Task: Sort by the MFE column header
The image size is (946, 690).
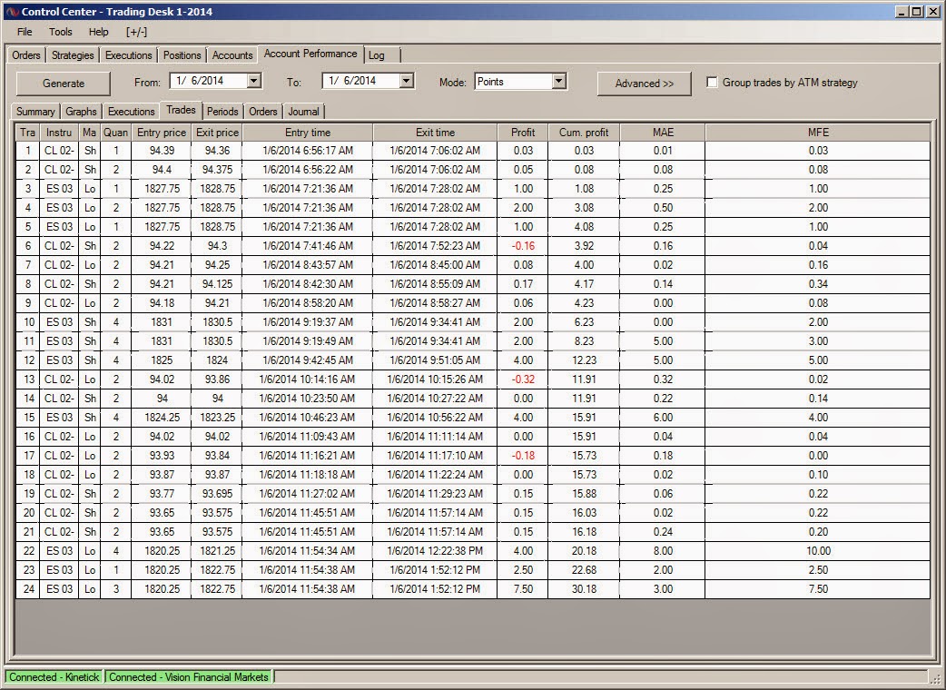Action: pyautogui.click(x=818, y=133)
